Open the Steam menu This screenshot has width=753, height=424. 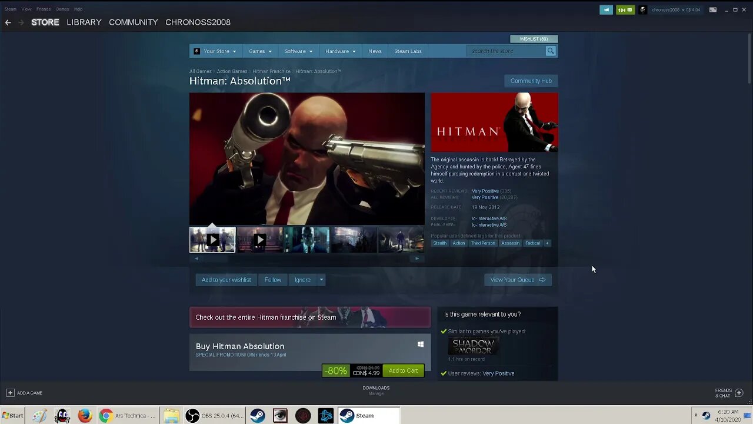(11, 9)
